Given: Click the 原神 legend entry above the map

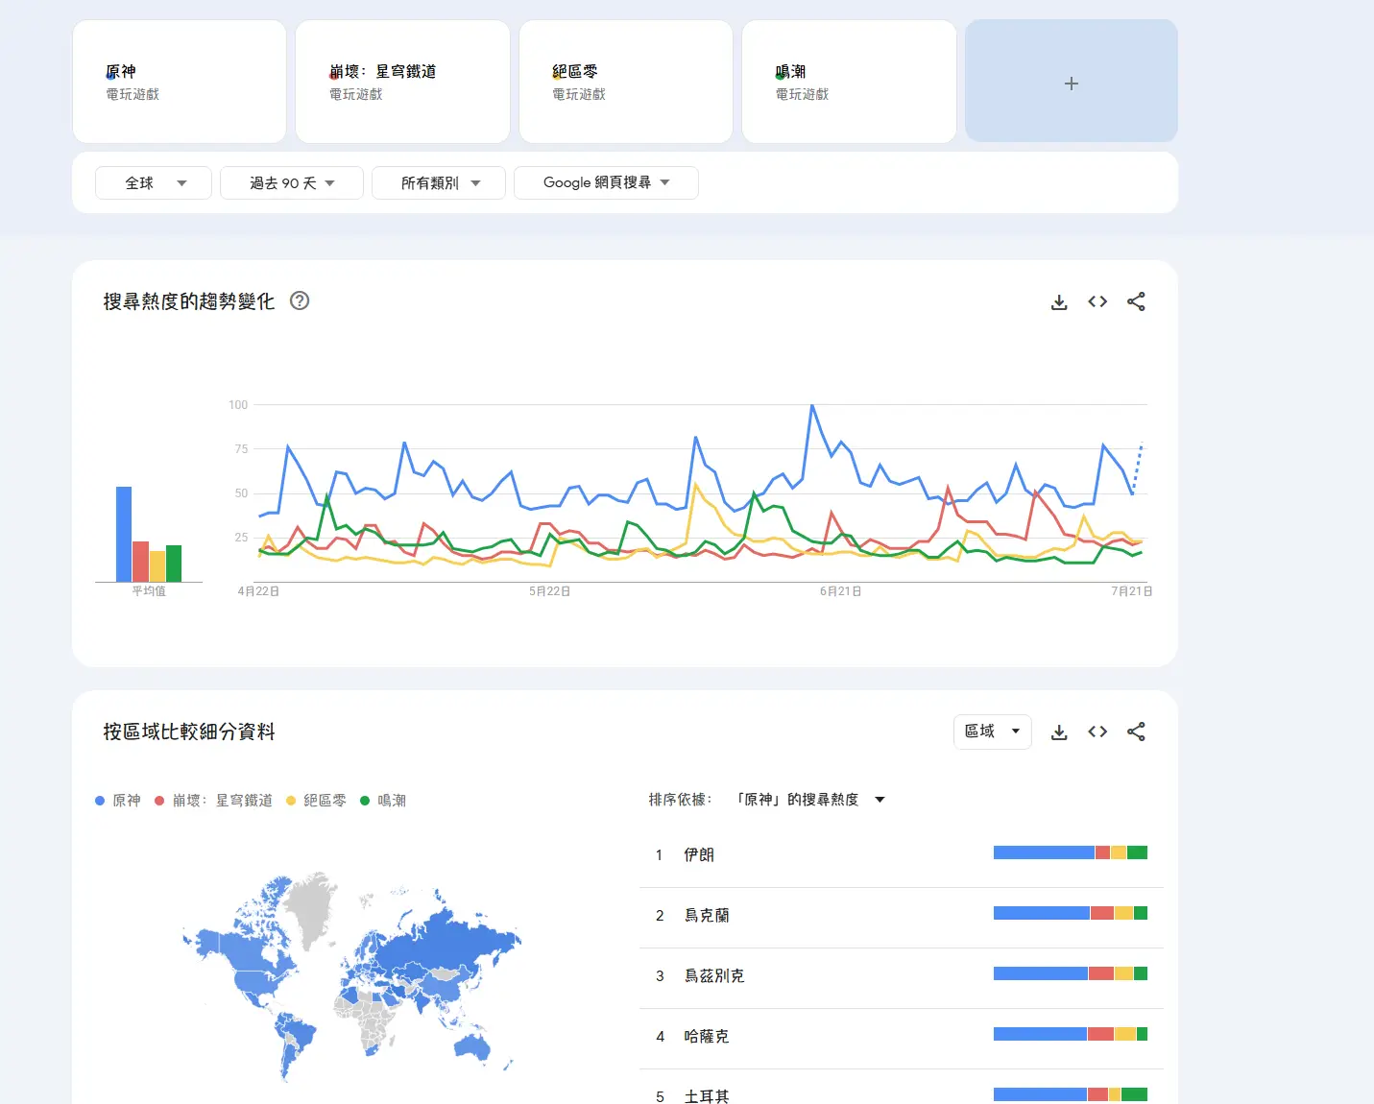Looking at the screenshot, I should [118, 801].
